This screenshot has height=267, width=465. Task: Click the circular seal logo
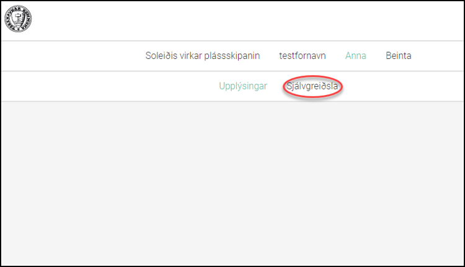click(x=19, y=19)
